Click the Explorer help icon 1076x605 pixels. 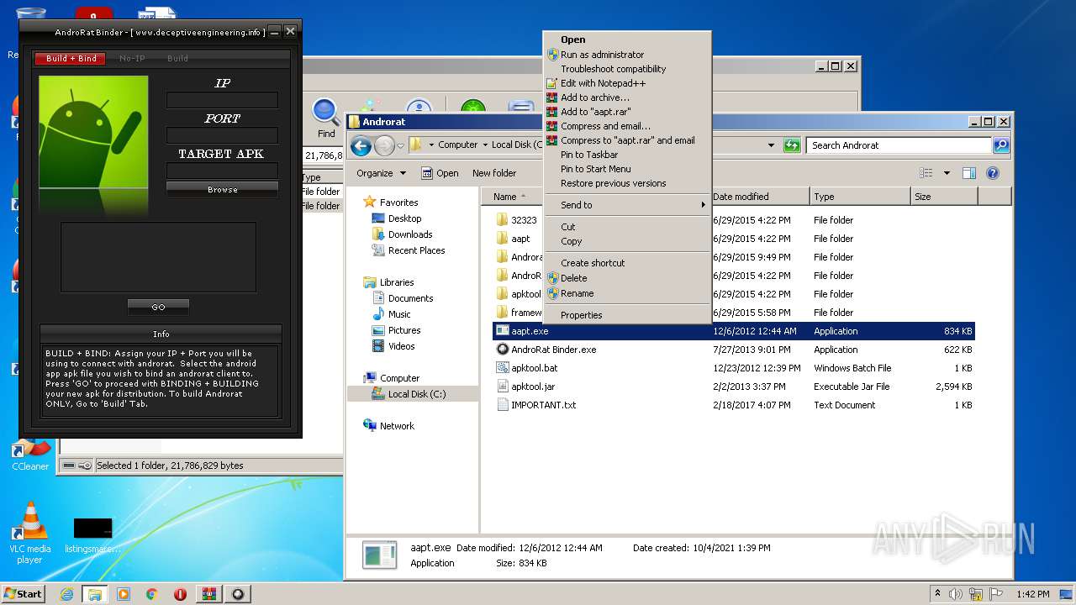coord(992,173)
